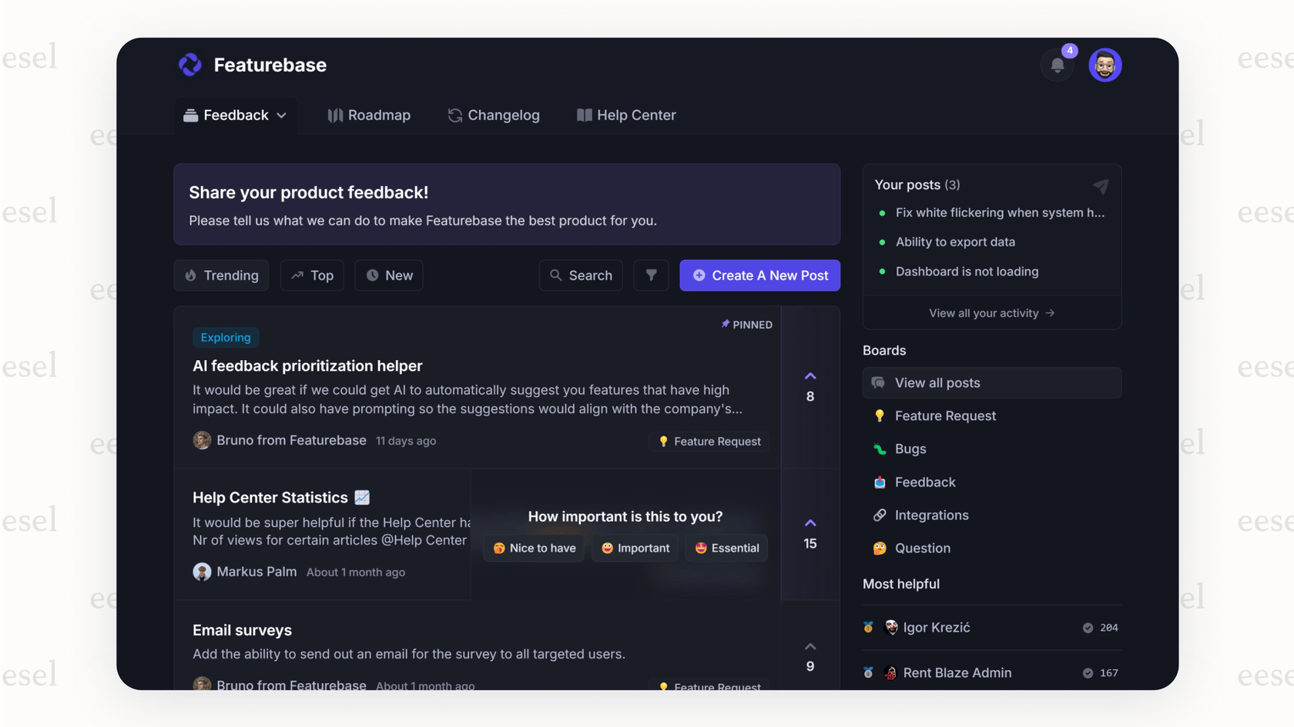Image resolution: width=1294 pixels, height=727 pixels.
Task: Click the Featurebase logo icon
Action: [189, 65]
